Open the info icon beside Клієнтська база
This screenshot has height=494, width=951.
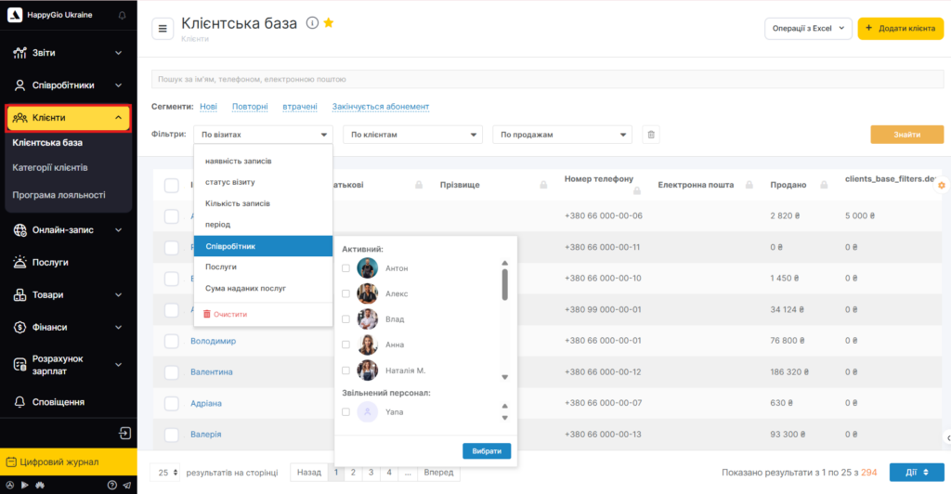click(312, 23)
